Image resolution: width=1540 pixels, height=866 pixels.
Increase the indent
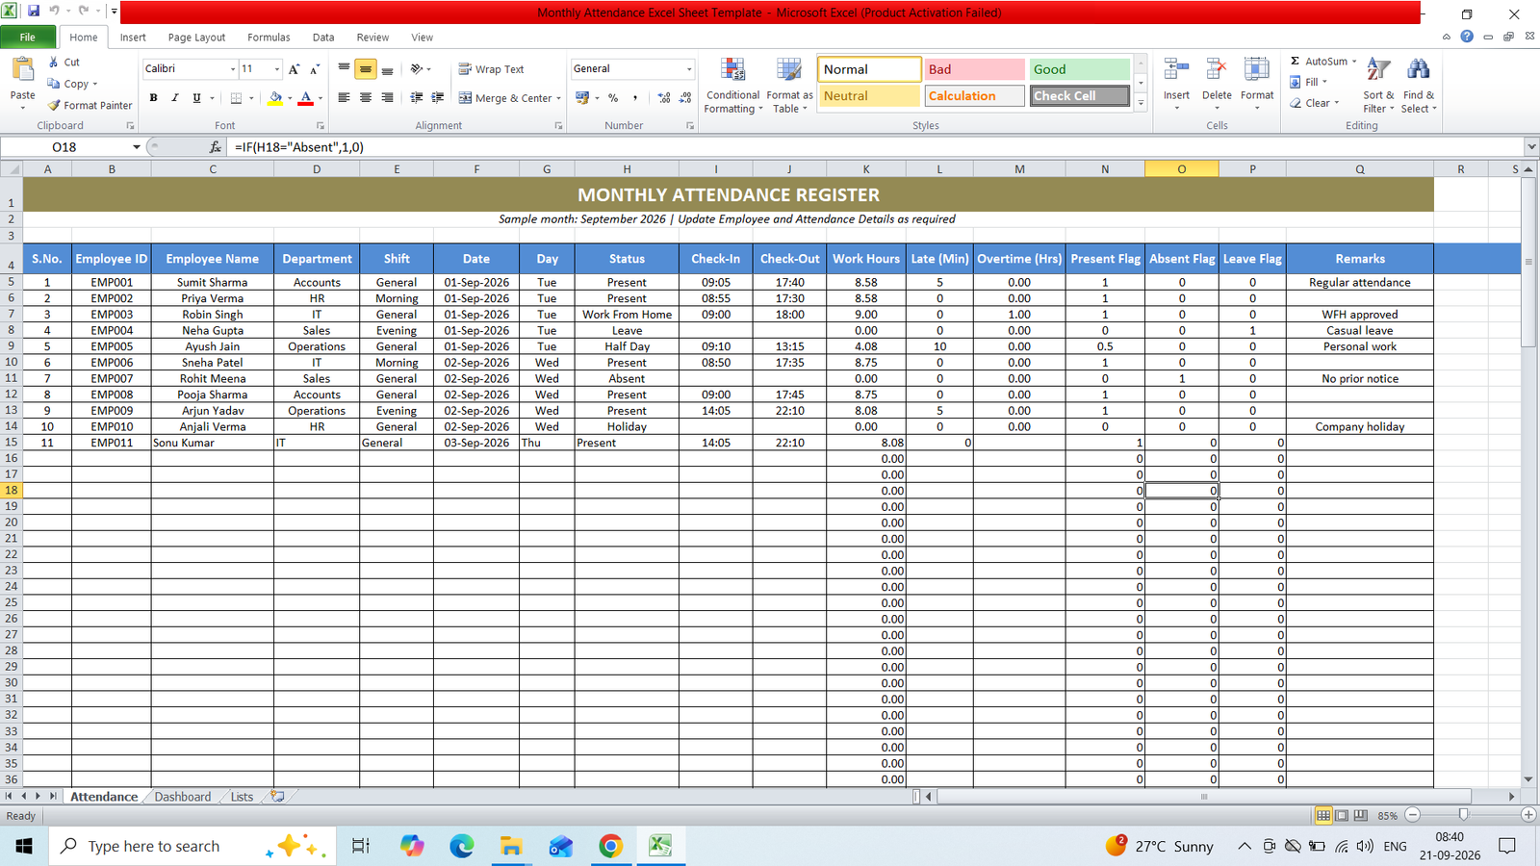438,97
